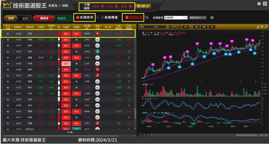This screenshot has width=269, height=145.
Task: Switch chart to weekly 周 period
Action: 175,27
